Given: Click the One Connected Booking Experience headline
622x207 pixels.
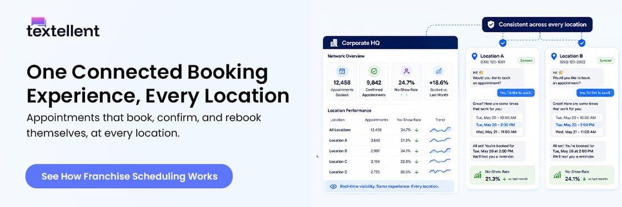Looking at the screenshot, I should click(x=158, y=84).
